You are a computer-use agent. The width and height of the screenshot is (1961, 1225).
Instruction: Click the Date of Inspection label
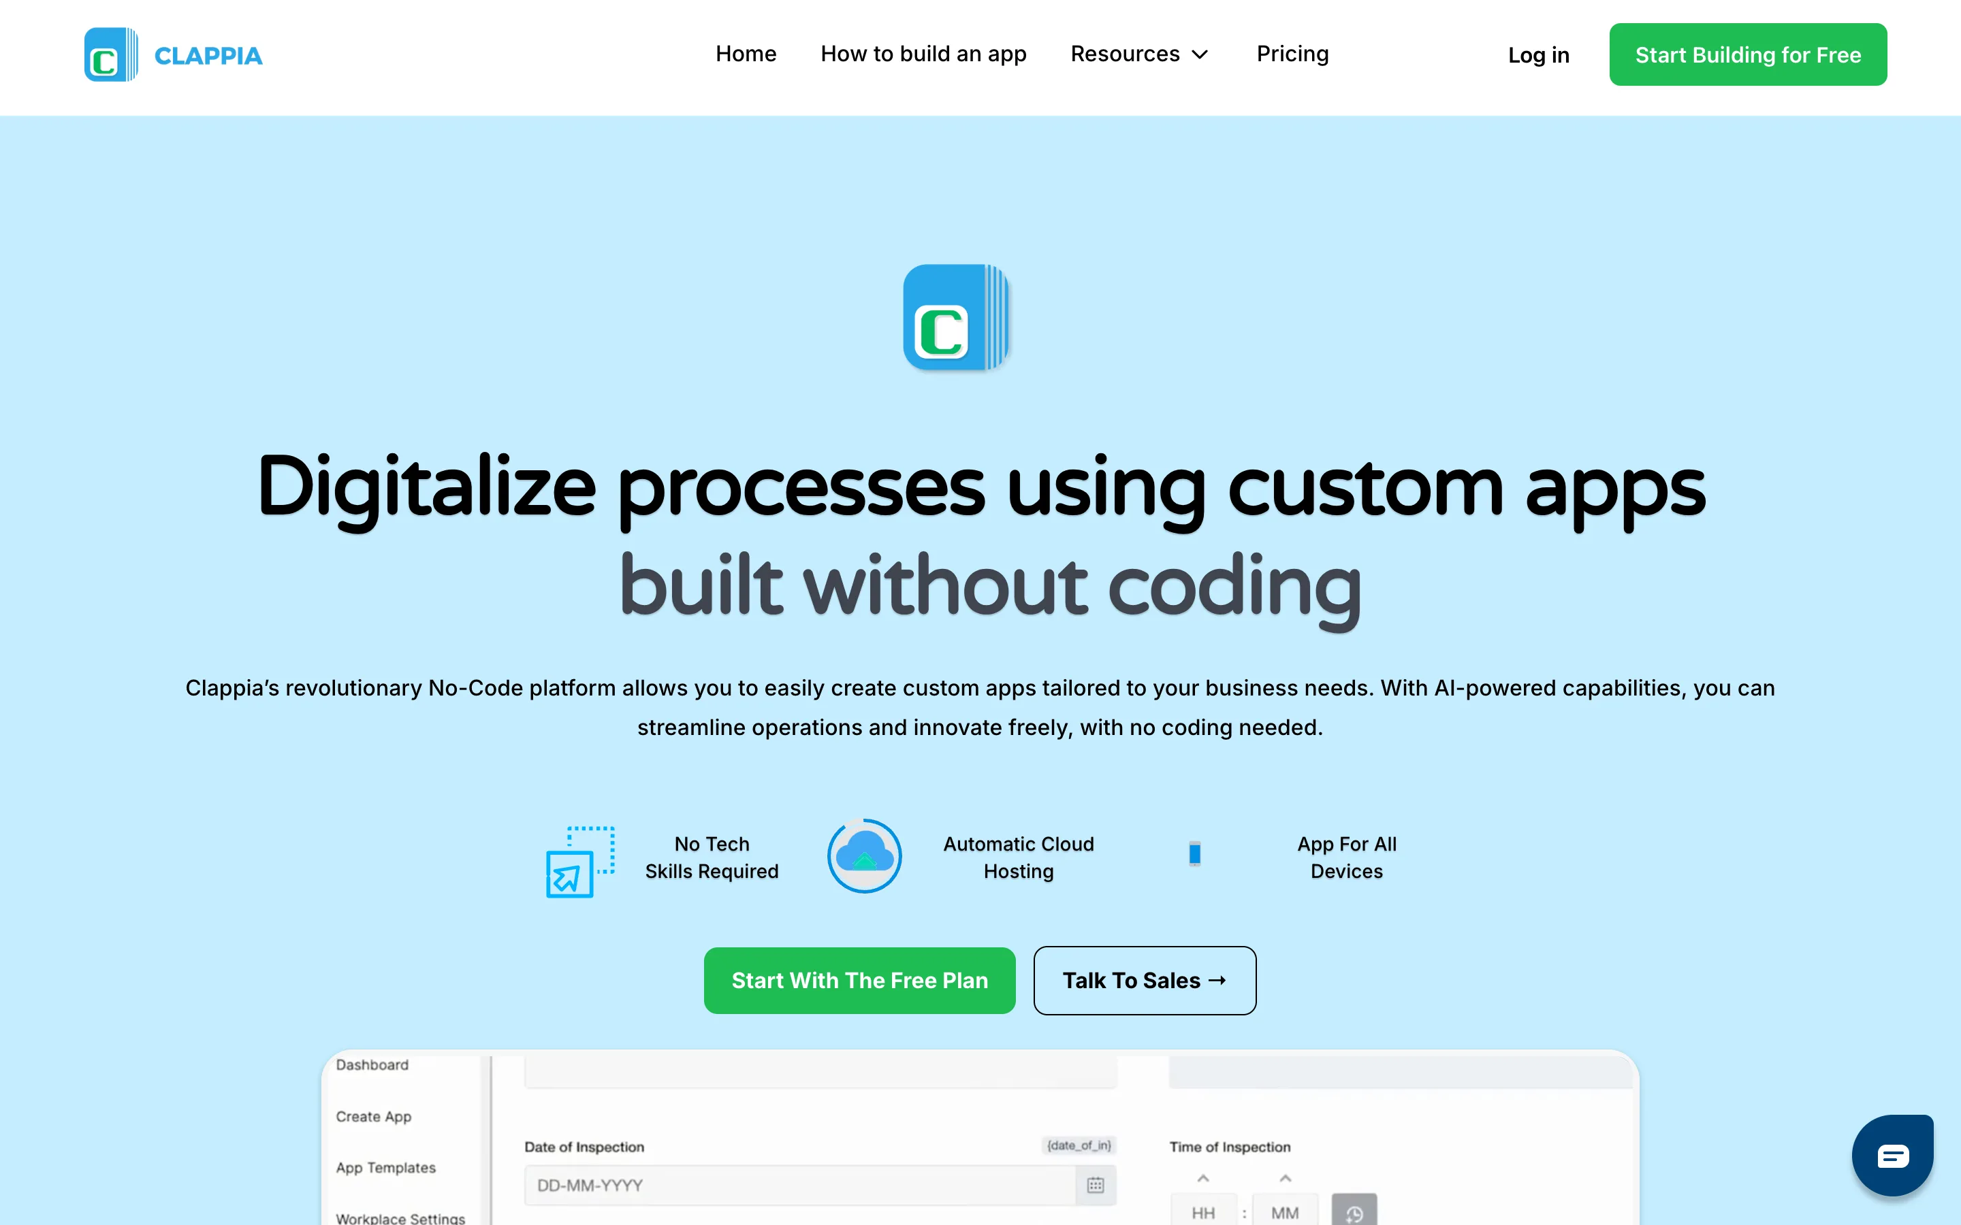(584, 1147)
